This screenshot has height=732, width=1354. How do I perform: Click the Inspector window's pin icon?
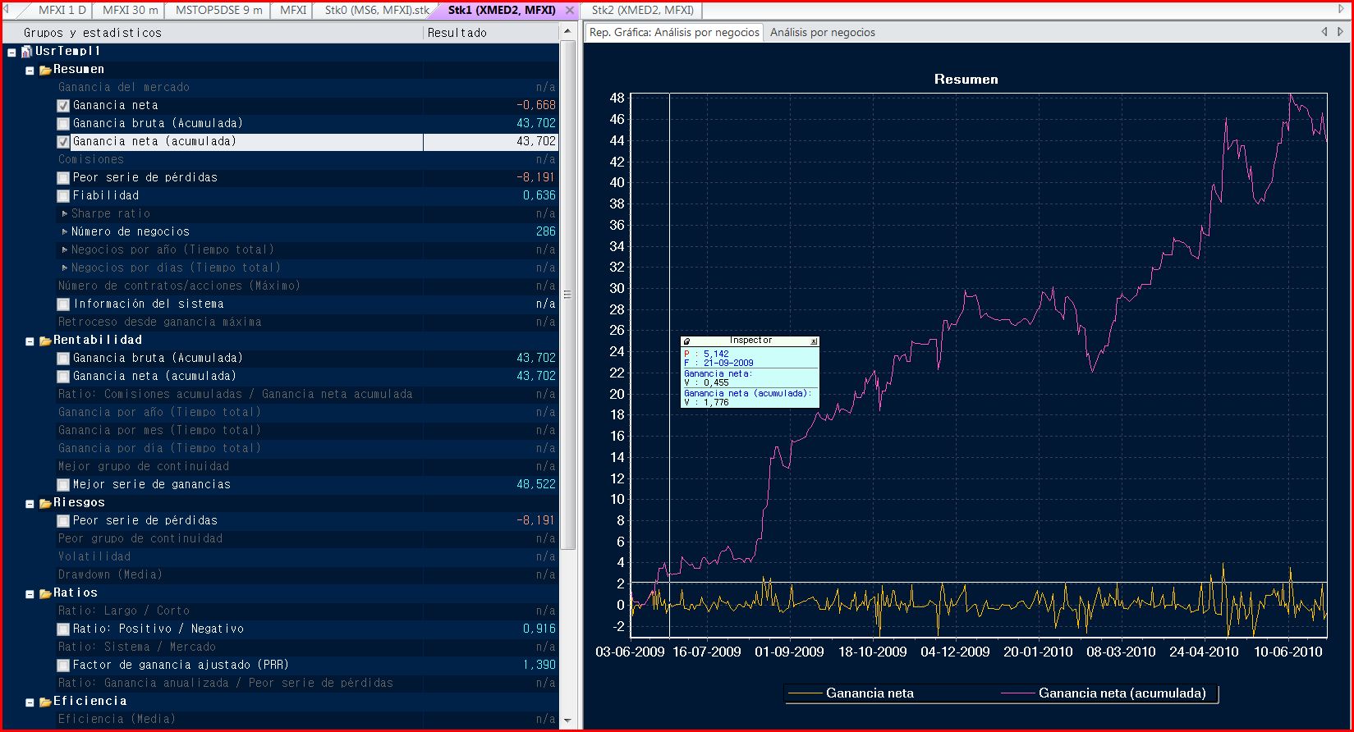click(686, 341)
